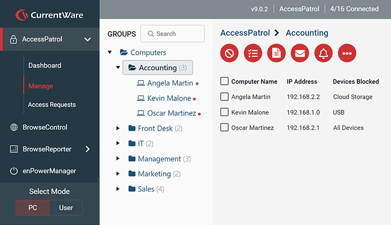This screenshot has height=225, width=391.
Task: Click the red document report icon
Action: (276, 53)
